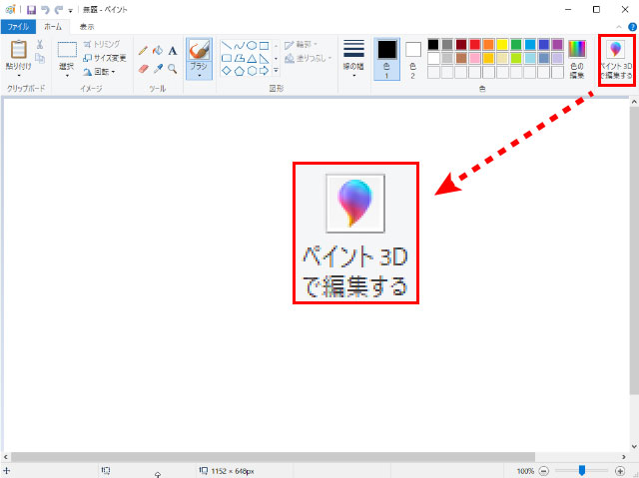Screen dimensions: 639x478
Task: Open the help question mark icon
Action: pos(632,27)
